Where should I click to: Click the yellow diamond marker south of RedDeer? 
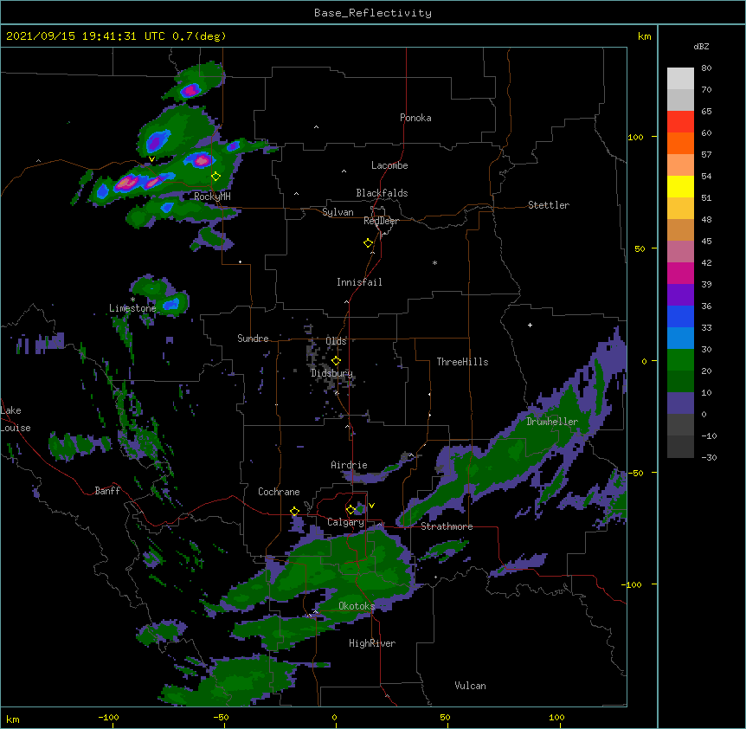[369, 243]
